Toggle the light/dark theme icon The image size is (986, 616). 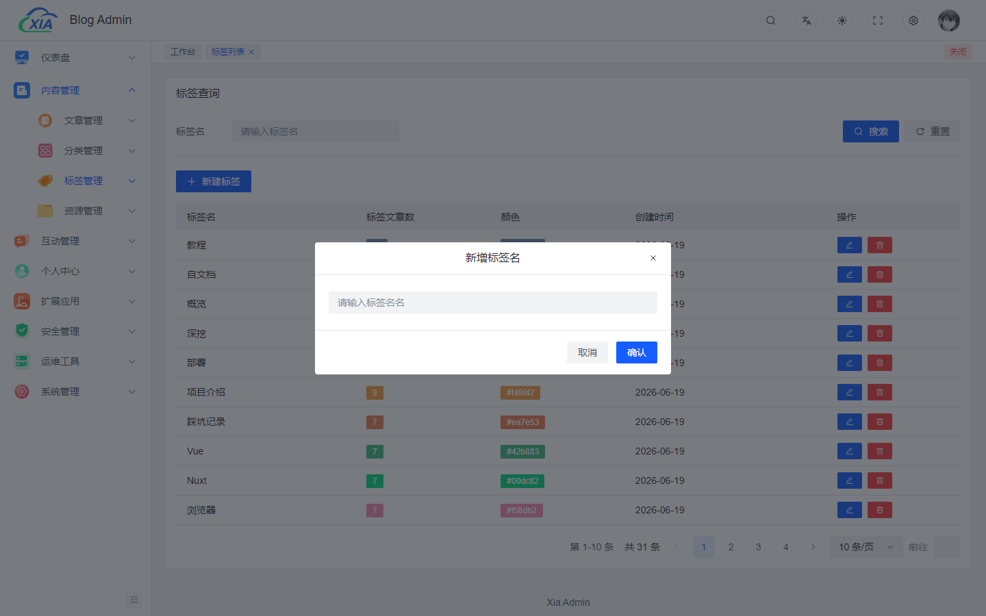click(842, 21)
